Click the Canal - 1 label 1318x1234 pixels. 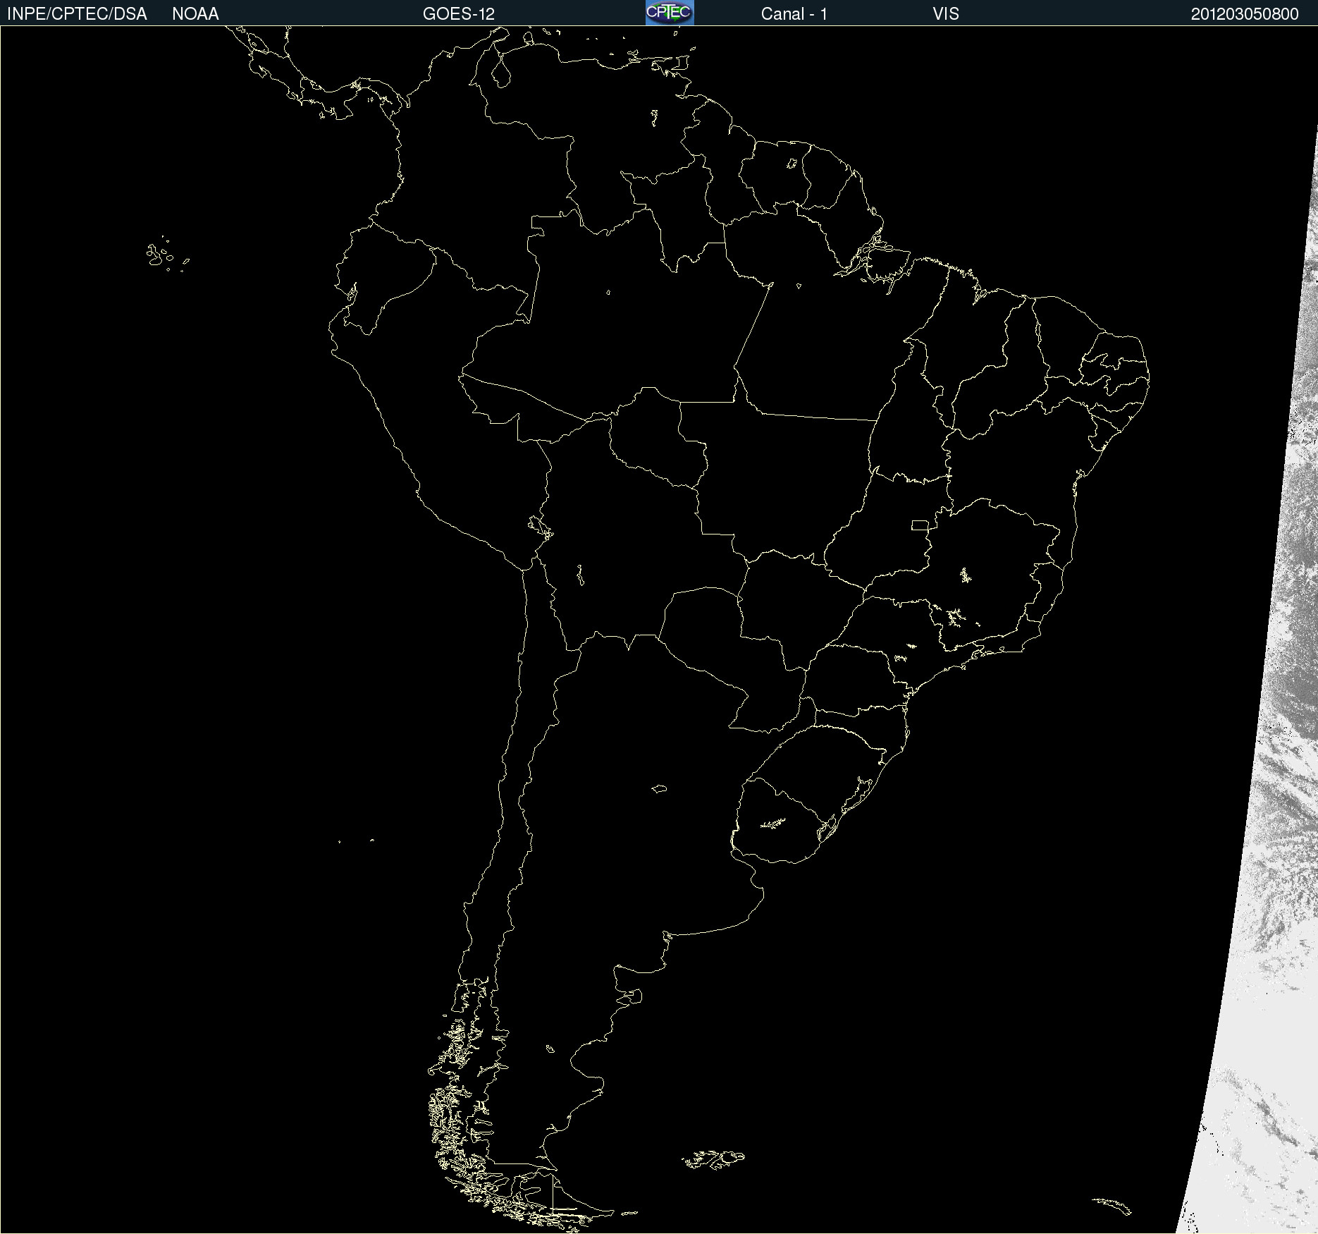[794, 14]
